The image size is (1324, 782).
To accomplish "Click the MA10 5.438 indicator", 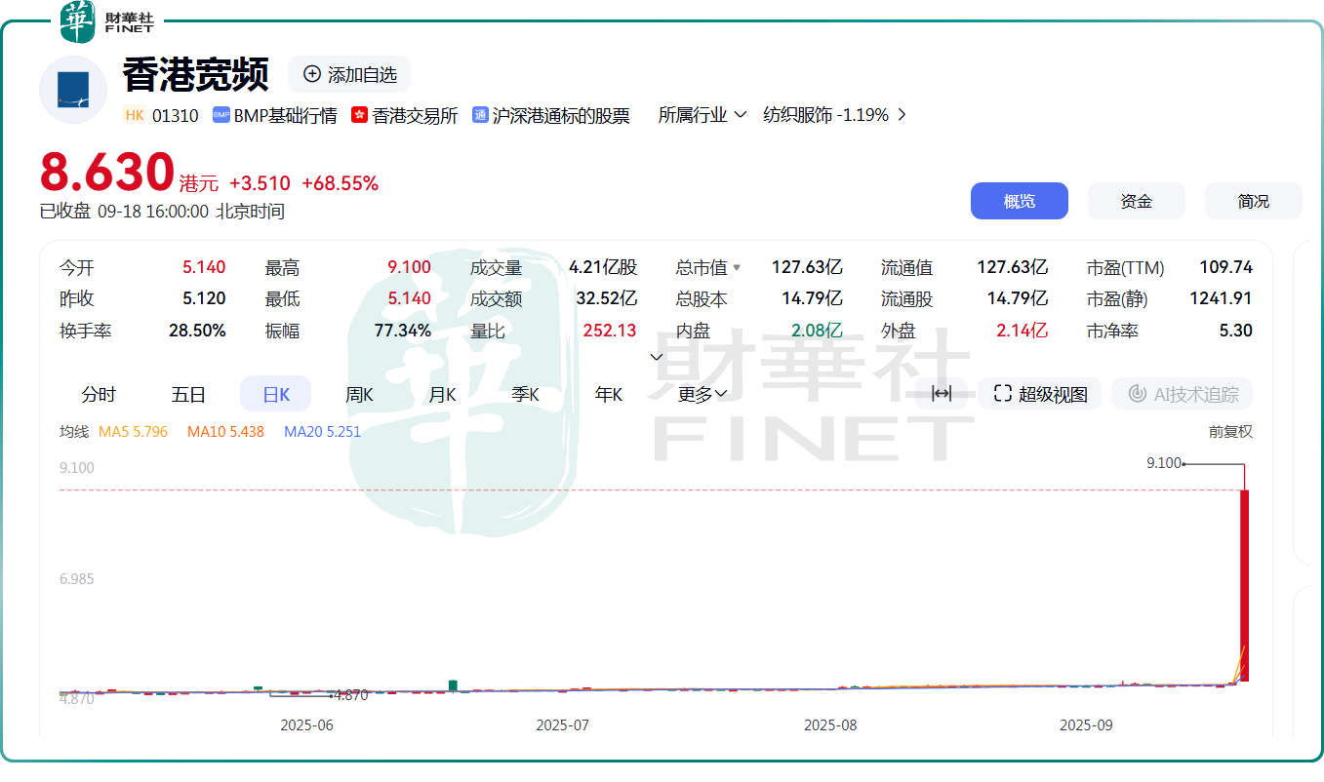I will point(225,431).
